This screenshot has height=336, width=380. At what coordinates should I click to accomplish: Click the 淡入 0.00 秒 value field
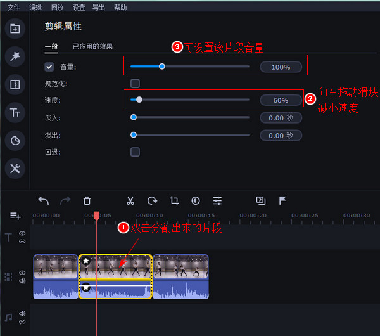(281, 118)
